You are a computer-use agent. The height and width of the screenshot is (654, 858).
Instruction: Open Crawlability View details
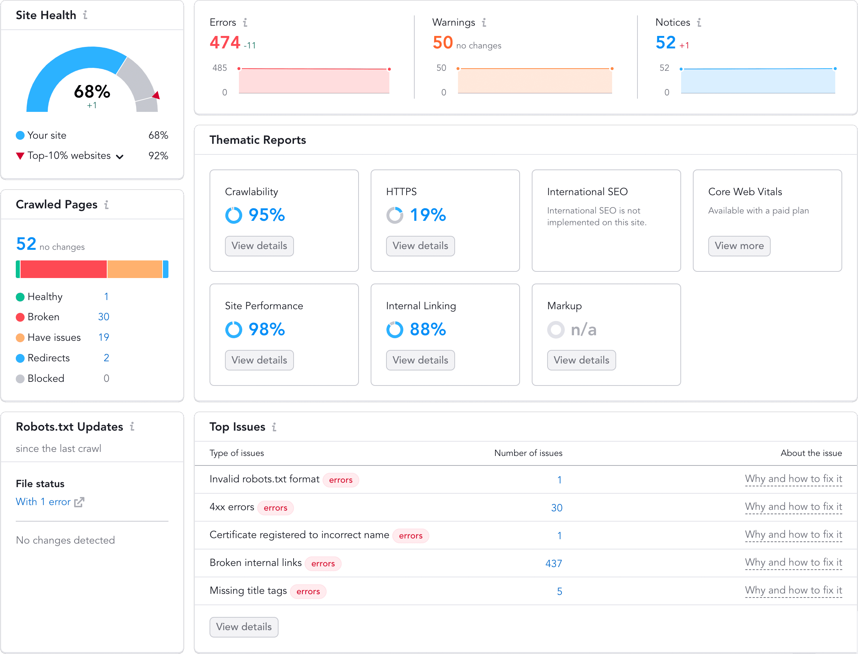(x=259, y=246)
